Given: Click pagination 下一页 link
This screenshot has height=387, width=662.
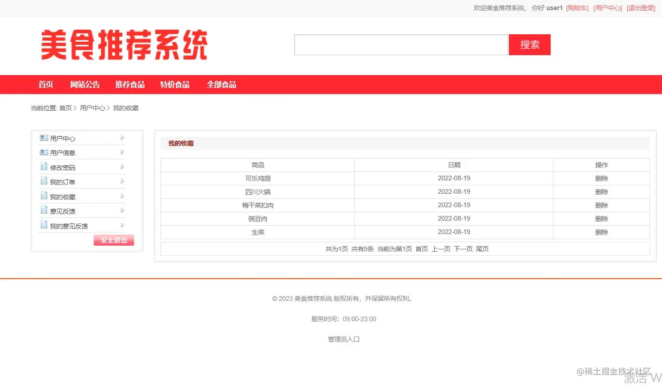Looking at the screenshot, I should [463, 249].
